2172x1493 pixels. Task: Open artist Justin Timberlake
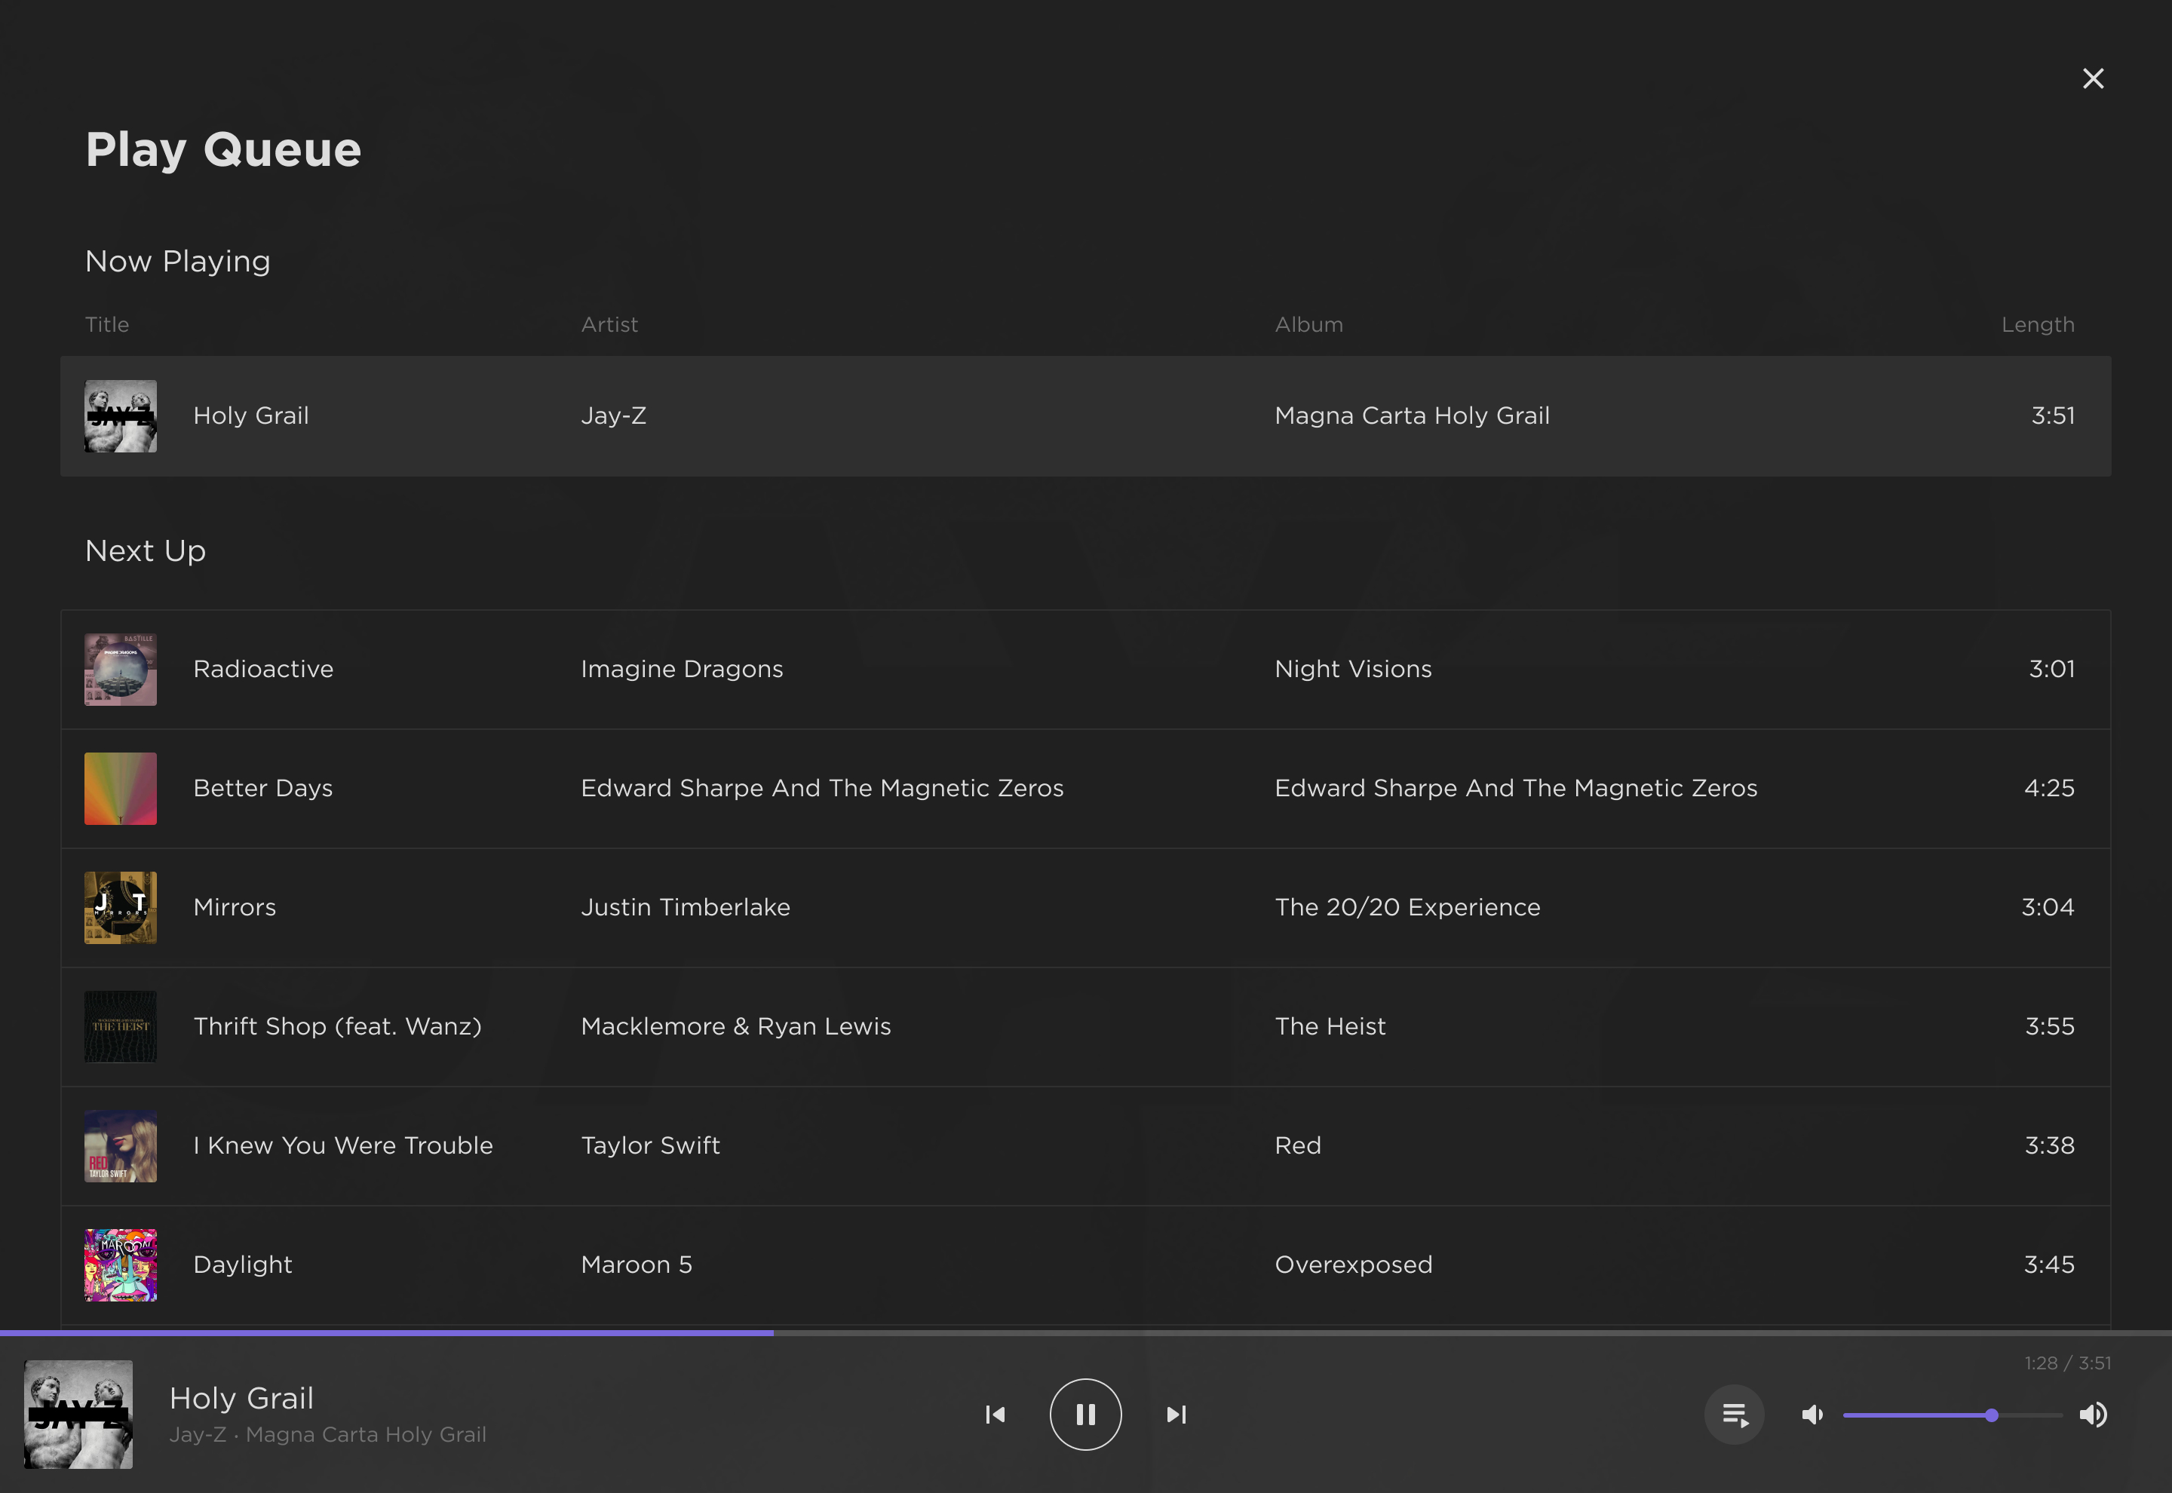point(686,907)
